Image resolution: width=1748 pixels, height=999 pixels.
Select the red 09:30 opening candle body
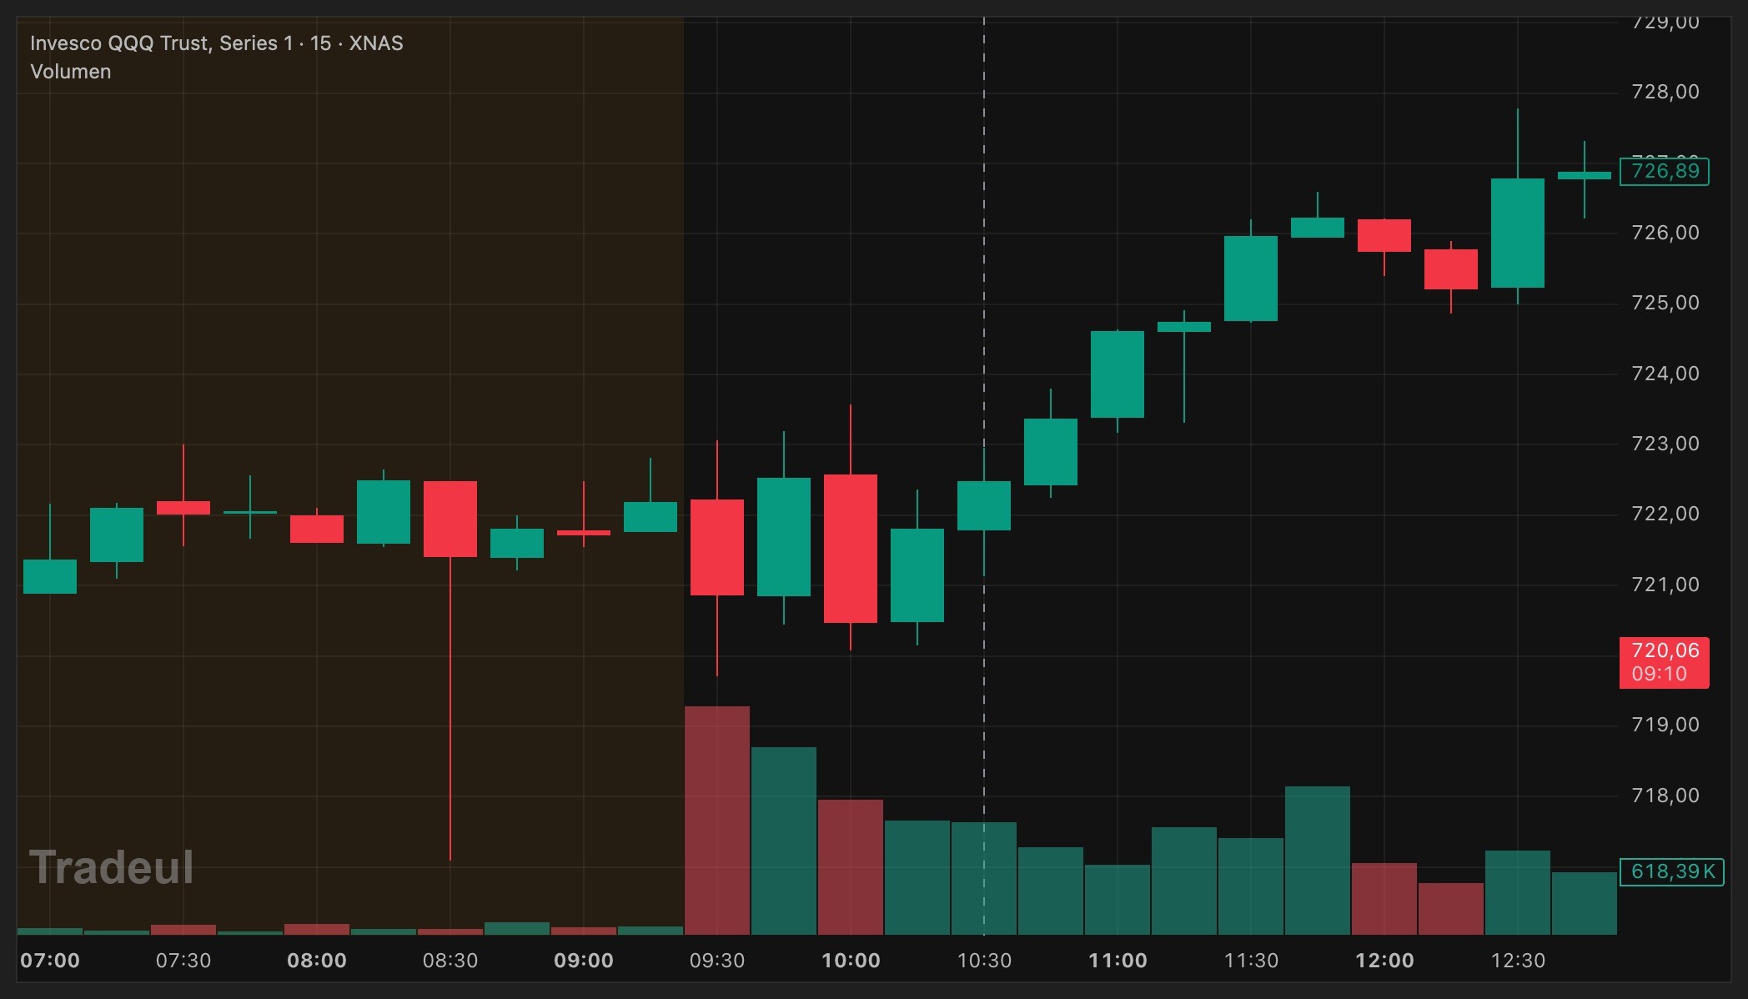[x=717, y=547]
